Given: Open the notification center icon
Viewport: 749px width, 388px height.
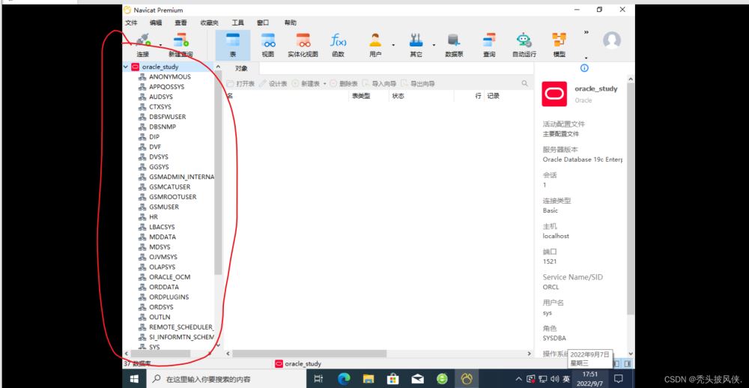Looking at the screenshot, I should [x=618, y=379].
